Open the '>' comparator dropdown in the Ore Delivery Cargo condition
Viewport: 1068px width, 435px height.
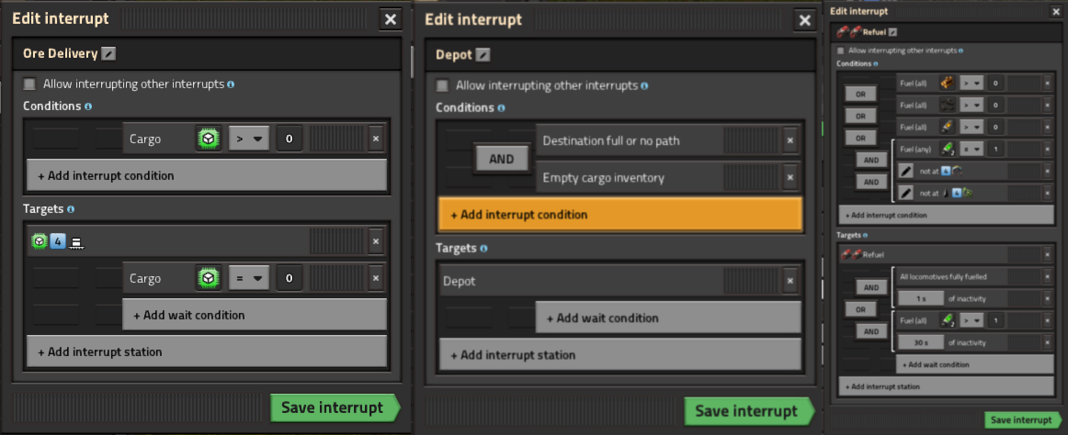coord(249,139)
